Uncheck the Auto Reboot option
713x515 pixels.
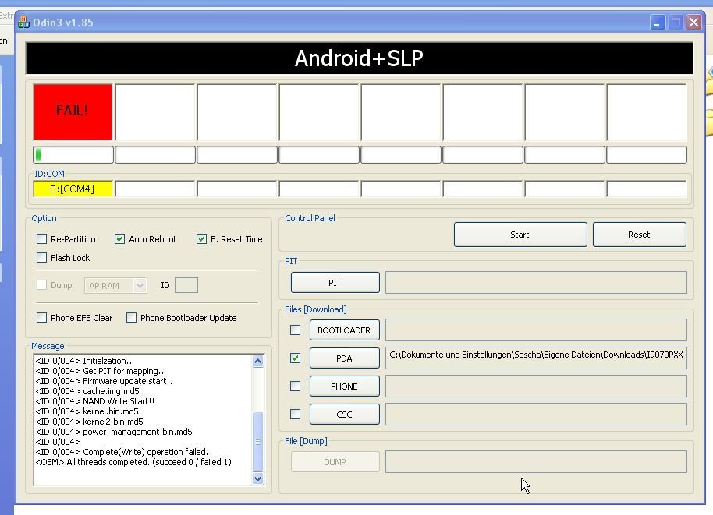click(x=119, y=239)
